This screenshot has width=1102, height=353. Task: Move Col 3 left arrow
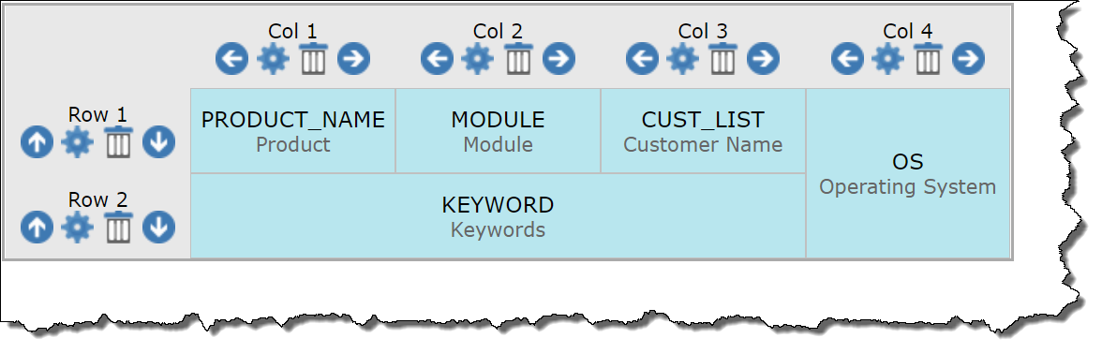click(643, 59)
